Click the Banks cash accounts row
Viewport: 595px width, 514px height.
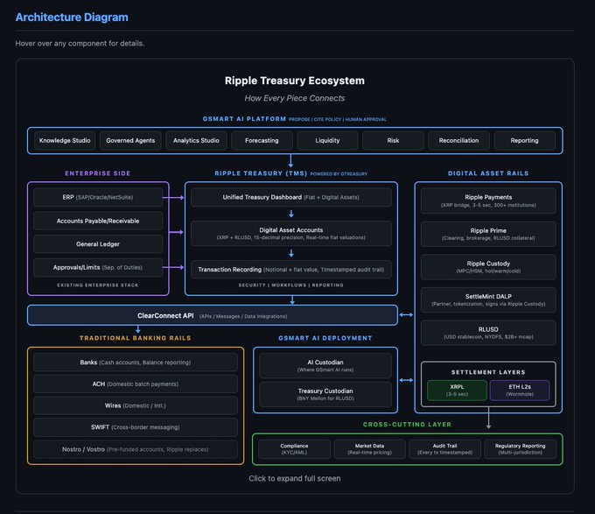tap(136, 363)
